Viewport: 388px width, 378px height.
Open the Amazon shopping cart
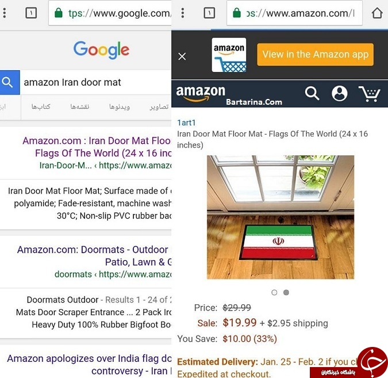[x=370, y=94]
